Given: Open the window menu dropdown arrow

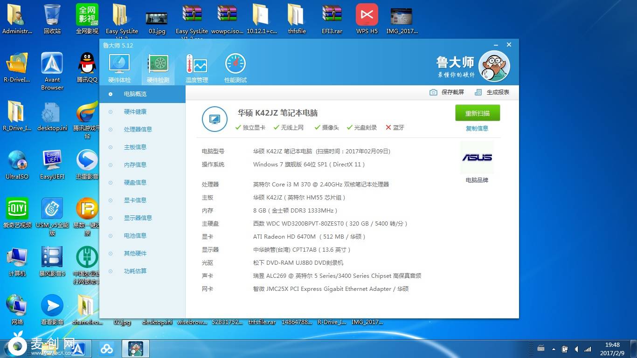Looking at the screenshot, I should pyautogui.click(x=497, y=45).
